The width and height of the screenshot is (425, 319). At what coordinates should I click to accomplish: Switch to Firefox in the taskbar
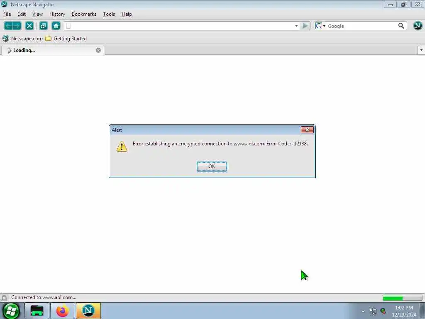coord(63,311)
